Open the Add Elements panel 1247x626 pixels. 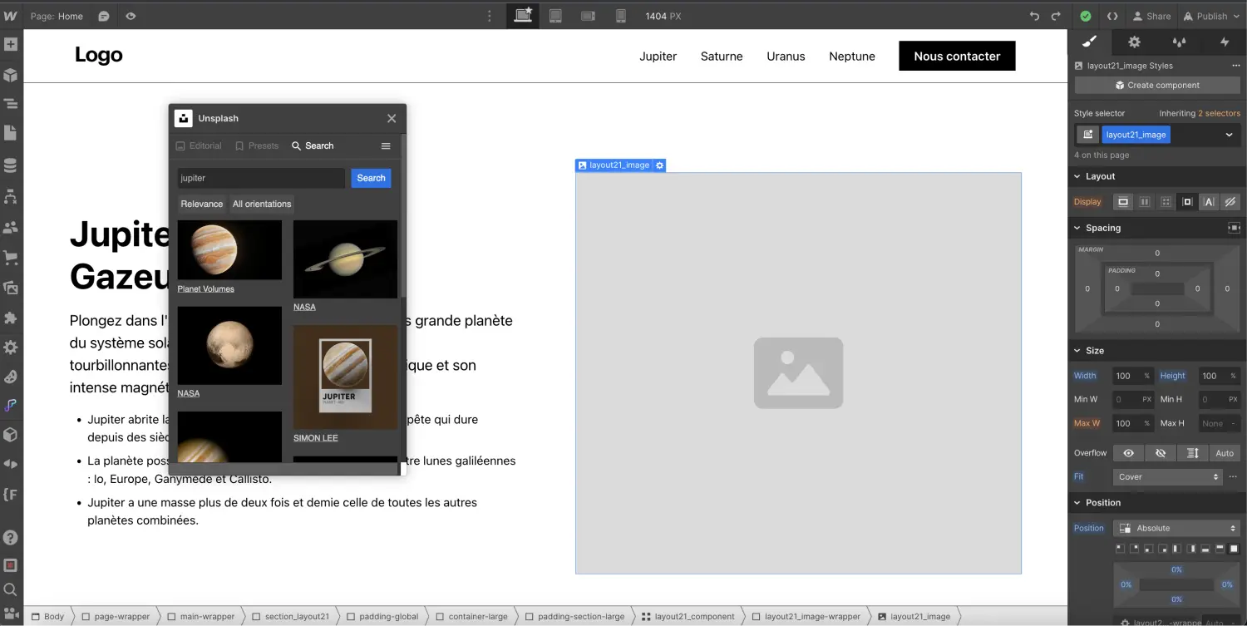tap(11, 43)
